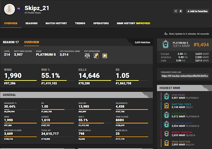Click the share icon button
212x149 pixels.
point(176,11)
